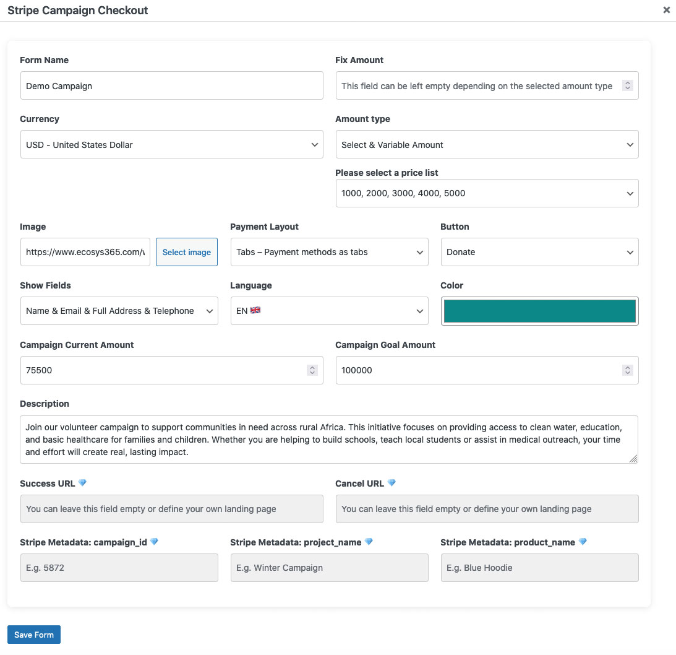Increment Fix Amount using its up arrow

click(628, 82)
